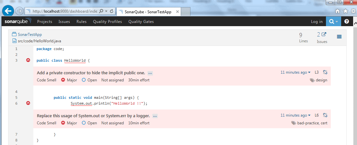Open a new blank browser tab
This screenshot has height=145, width=357.
coord(186,12)
